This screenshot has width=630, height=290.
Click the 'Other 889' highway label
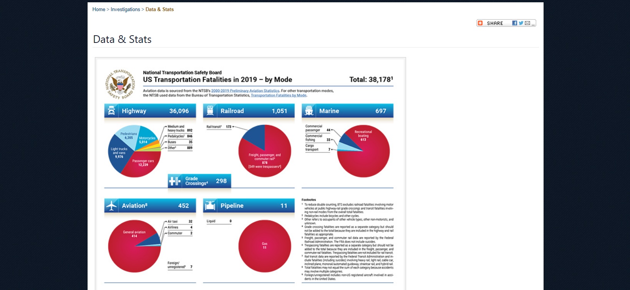pos(180,148)
